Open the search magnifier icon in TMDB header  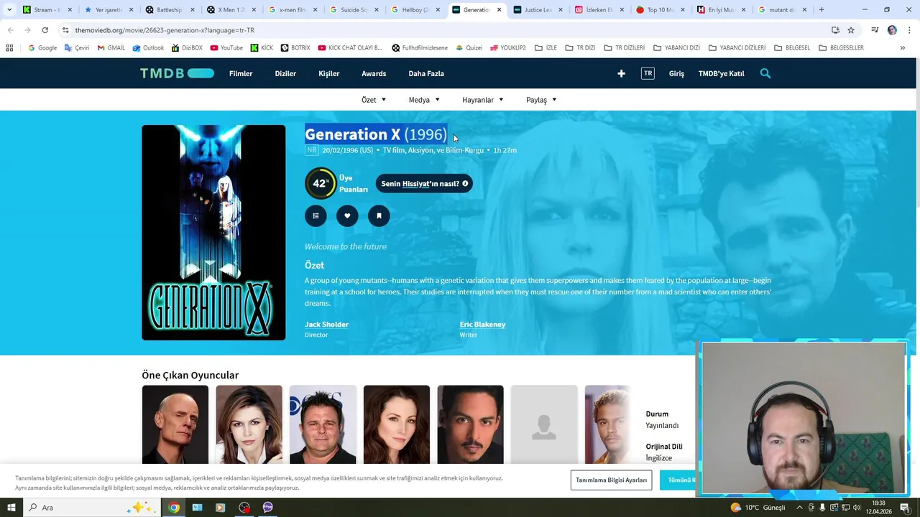click(x=765, y=73)
